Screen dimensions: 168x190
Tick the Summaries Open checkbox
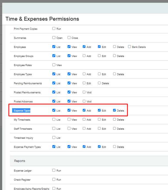(54, 37)
